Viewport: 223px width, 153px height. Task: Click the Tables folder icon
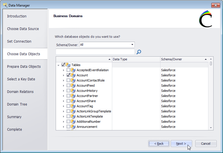click(68, 65)
